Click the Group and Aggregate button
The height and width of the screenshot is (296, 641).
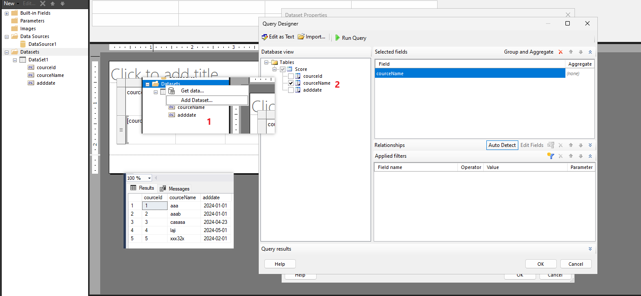[529, 52]
